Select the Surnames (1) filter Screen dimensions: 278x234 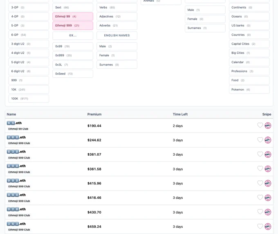coord(205,28)
